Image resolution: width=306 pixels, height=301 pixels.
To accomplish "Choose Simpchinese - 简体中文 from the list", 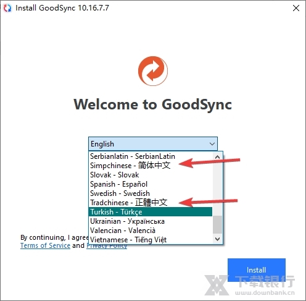I will click(x=151, y=166).
